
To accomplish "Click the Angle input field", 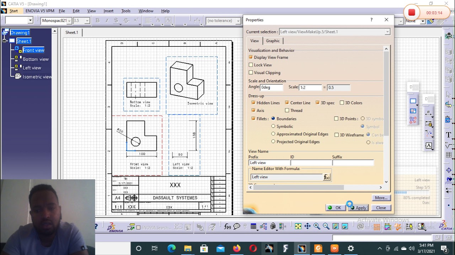I will pyautogui.click(x=272, y=87).
